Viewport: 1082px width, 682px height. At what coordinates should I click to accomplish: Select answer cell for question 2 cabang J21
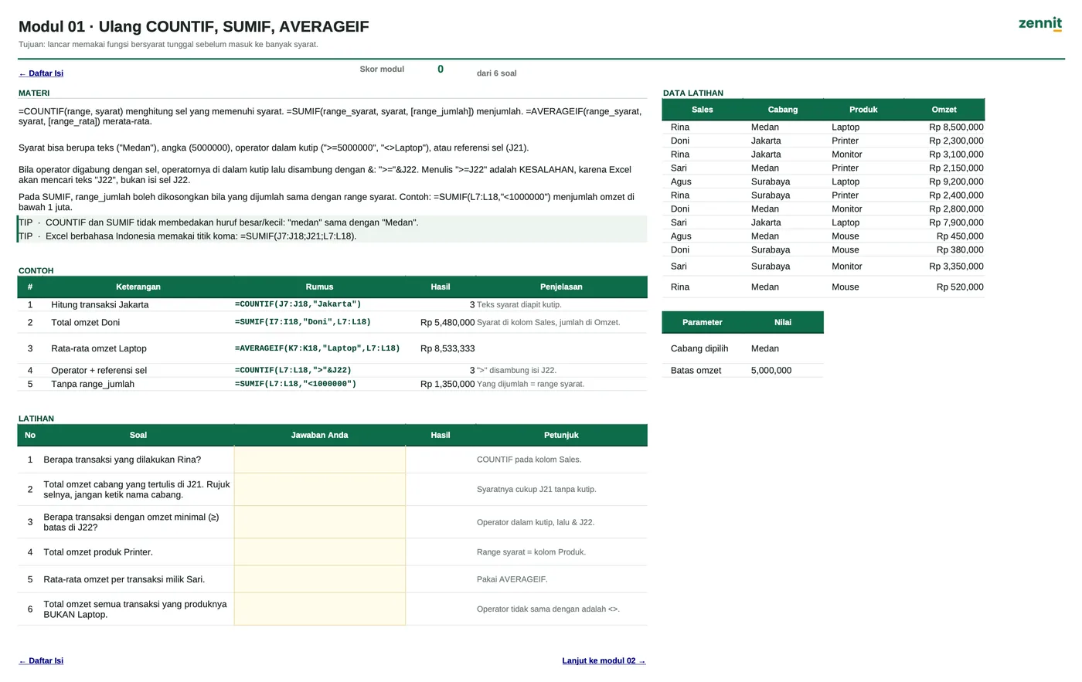319,490
